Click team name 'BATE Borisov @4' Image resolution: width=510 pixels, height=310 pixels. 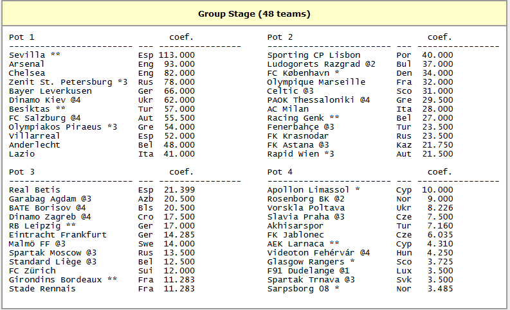click(x=48, y=208)
